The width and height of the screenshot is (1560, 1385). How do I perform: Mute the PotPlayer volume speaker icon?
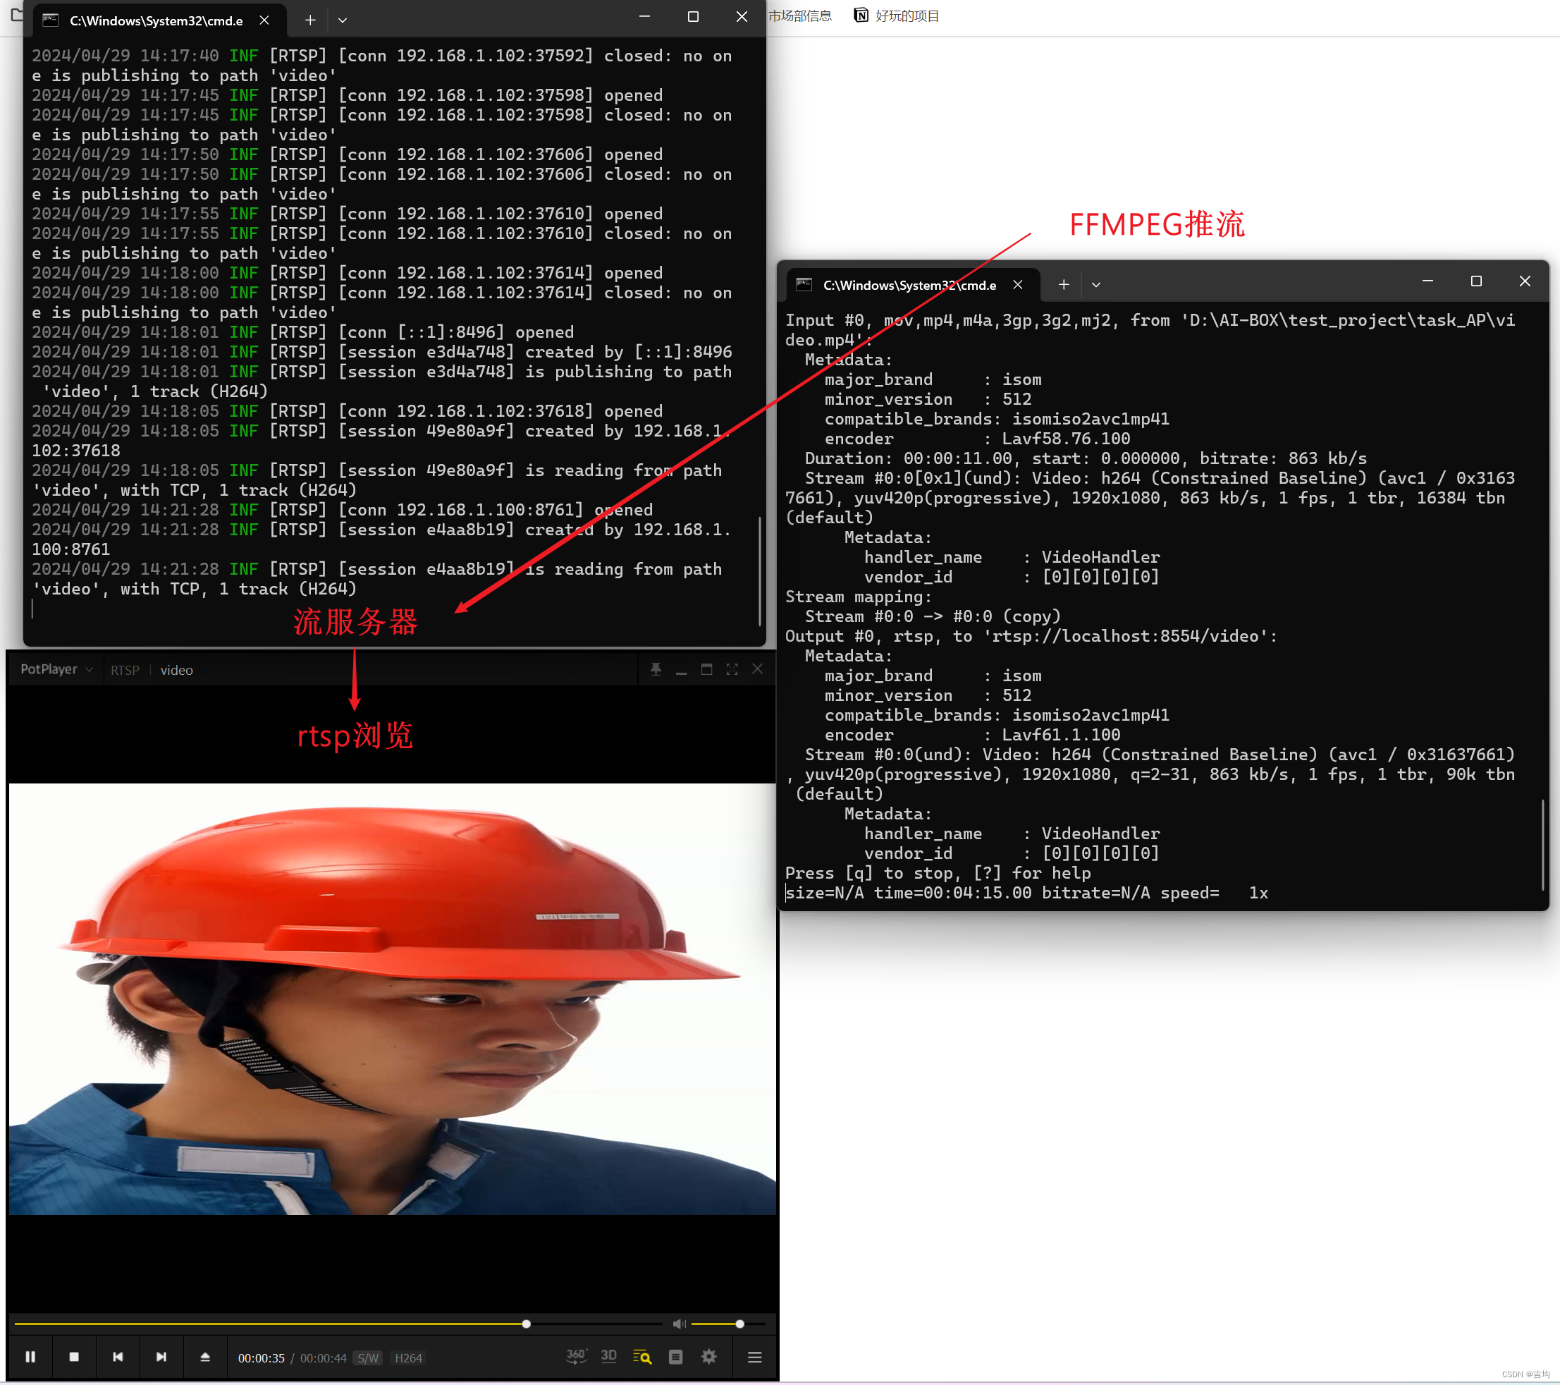click(679, 1324)
